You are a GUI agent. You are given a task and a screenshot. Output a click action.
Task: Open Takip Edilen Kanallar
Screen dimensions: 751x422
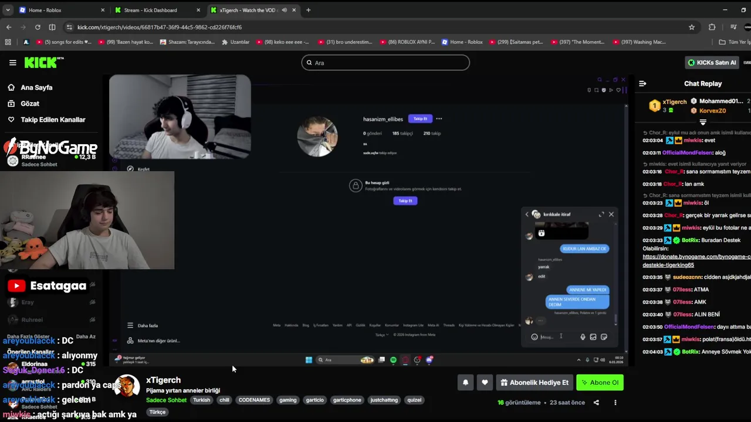53,120
